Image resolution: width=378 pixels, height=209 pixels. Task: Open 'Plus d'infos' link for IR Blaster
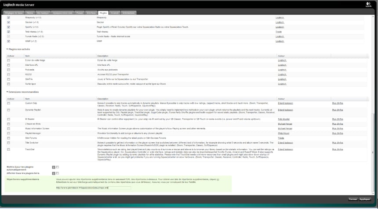(x=338, y=119)
